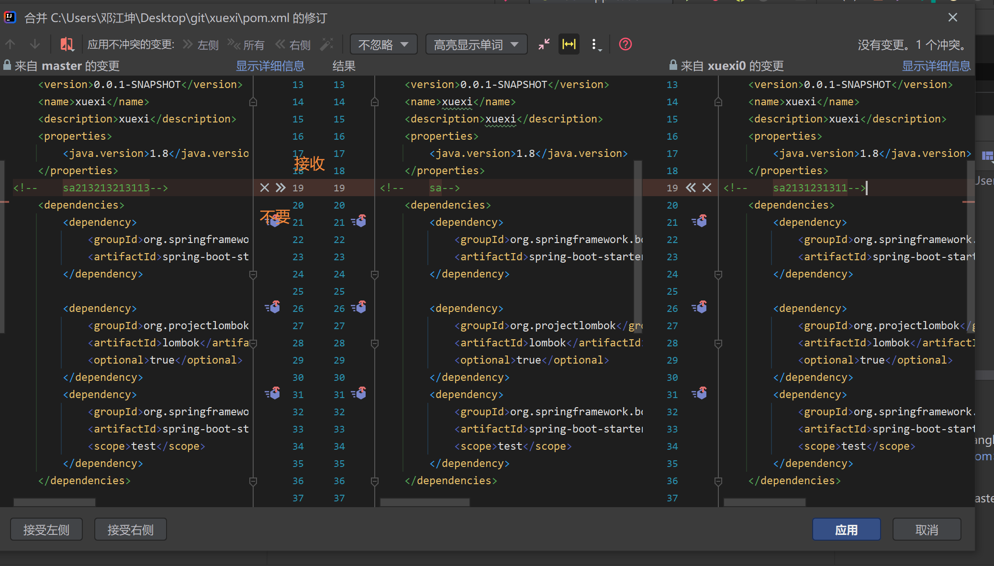Ignore left change with X at line 19
This screenshot has height=566, width=994.
[x=264, y=188]
